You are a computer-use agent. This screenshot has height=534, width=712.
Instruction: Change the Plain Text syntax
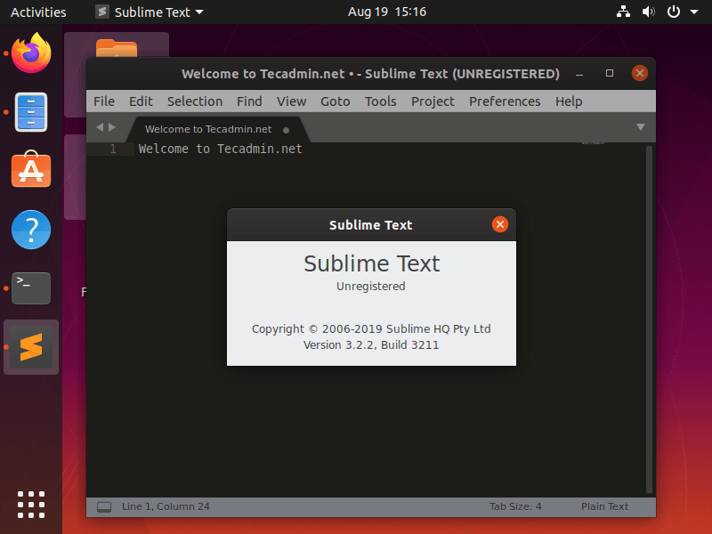[604, 506]
